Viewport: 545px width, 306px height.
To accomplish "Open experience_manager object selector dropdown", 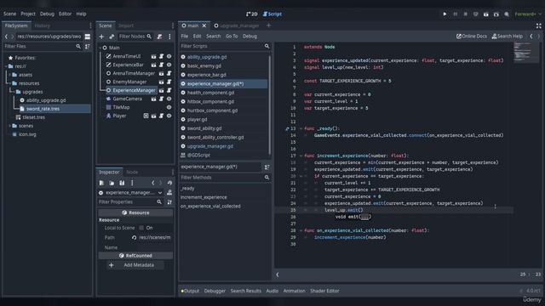I will [130, 193].
